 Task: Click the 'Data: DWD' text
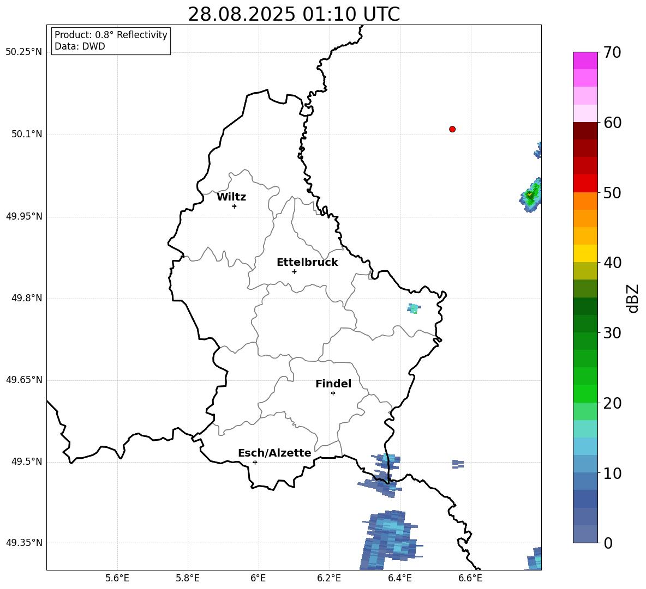(80, 46)
